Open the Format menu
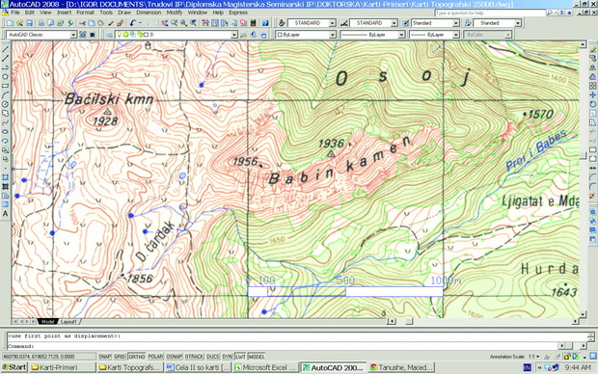Screen dimensions: 598x374 click(85, 13)
